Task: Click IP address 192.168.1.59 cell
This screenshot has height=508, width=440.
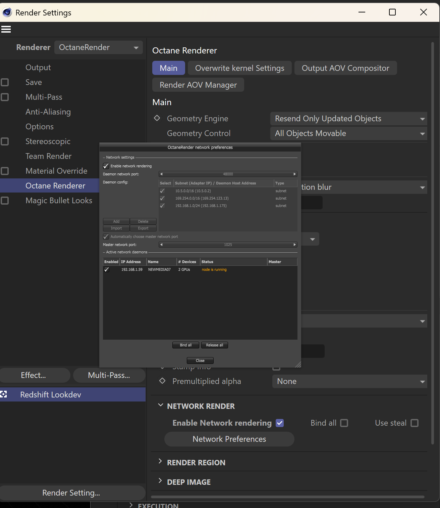Action: (x=132, y=269)
